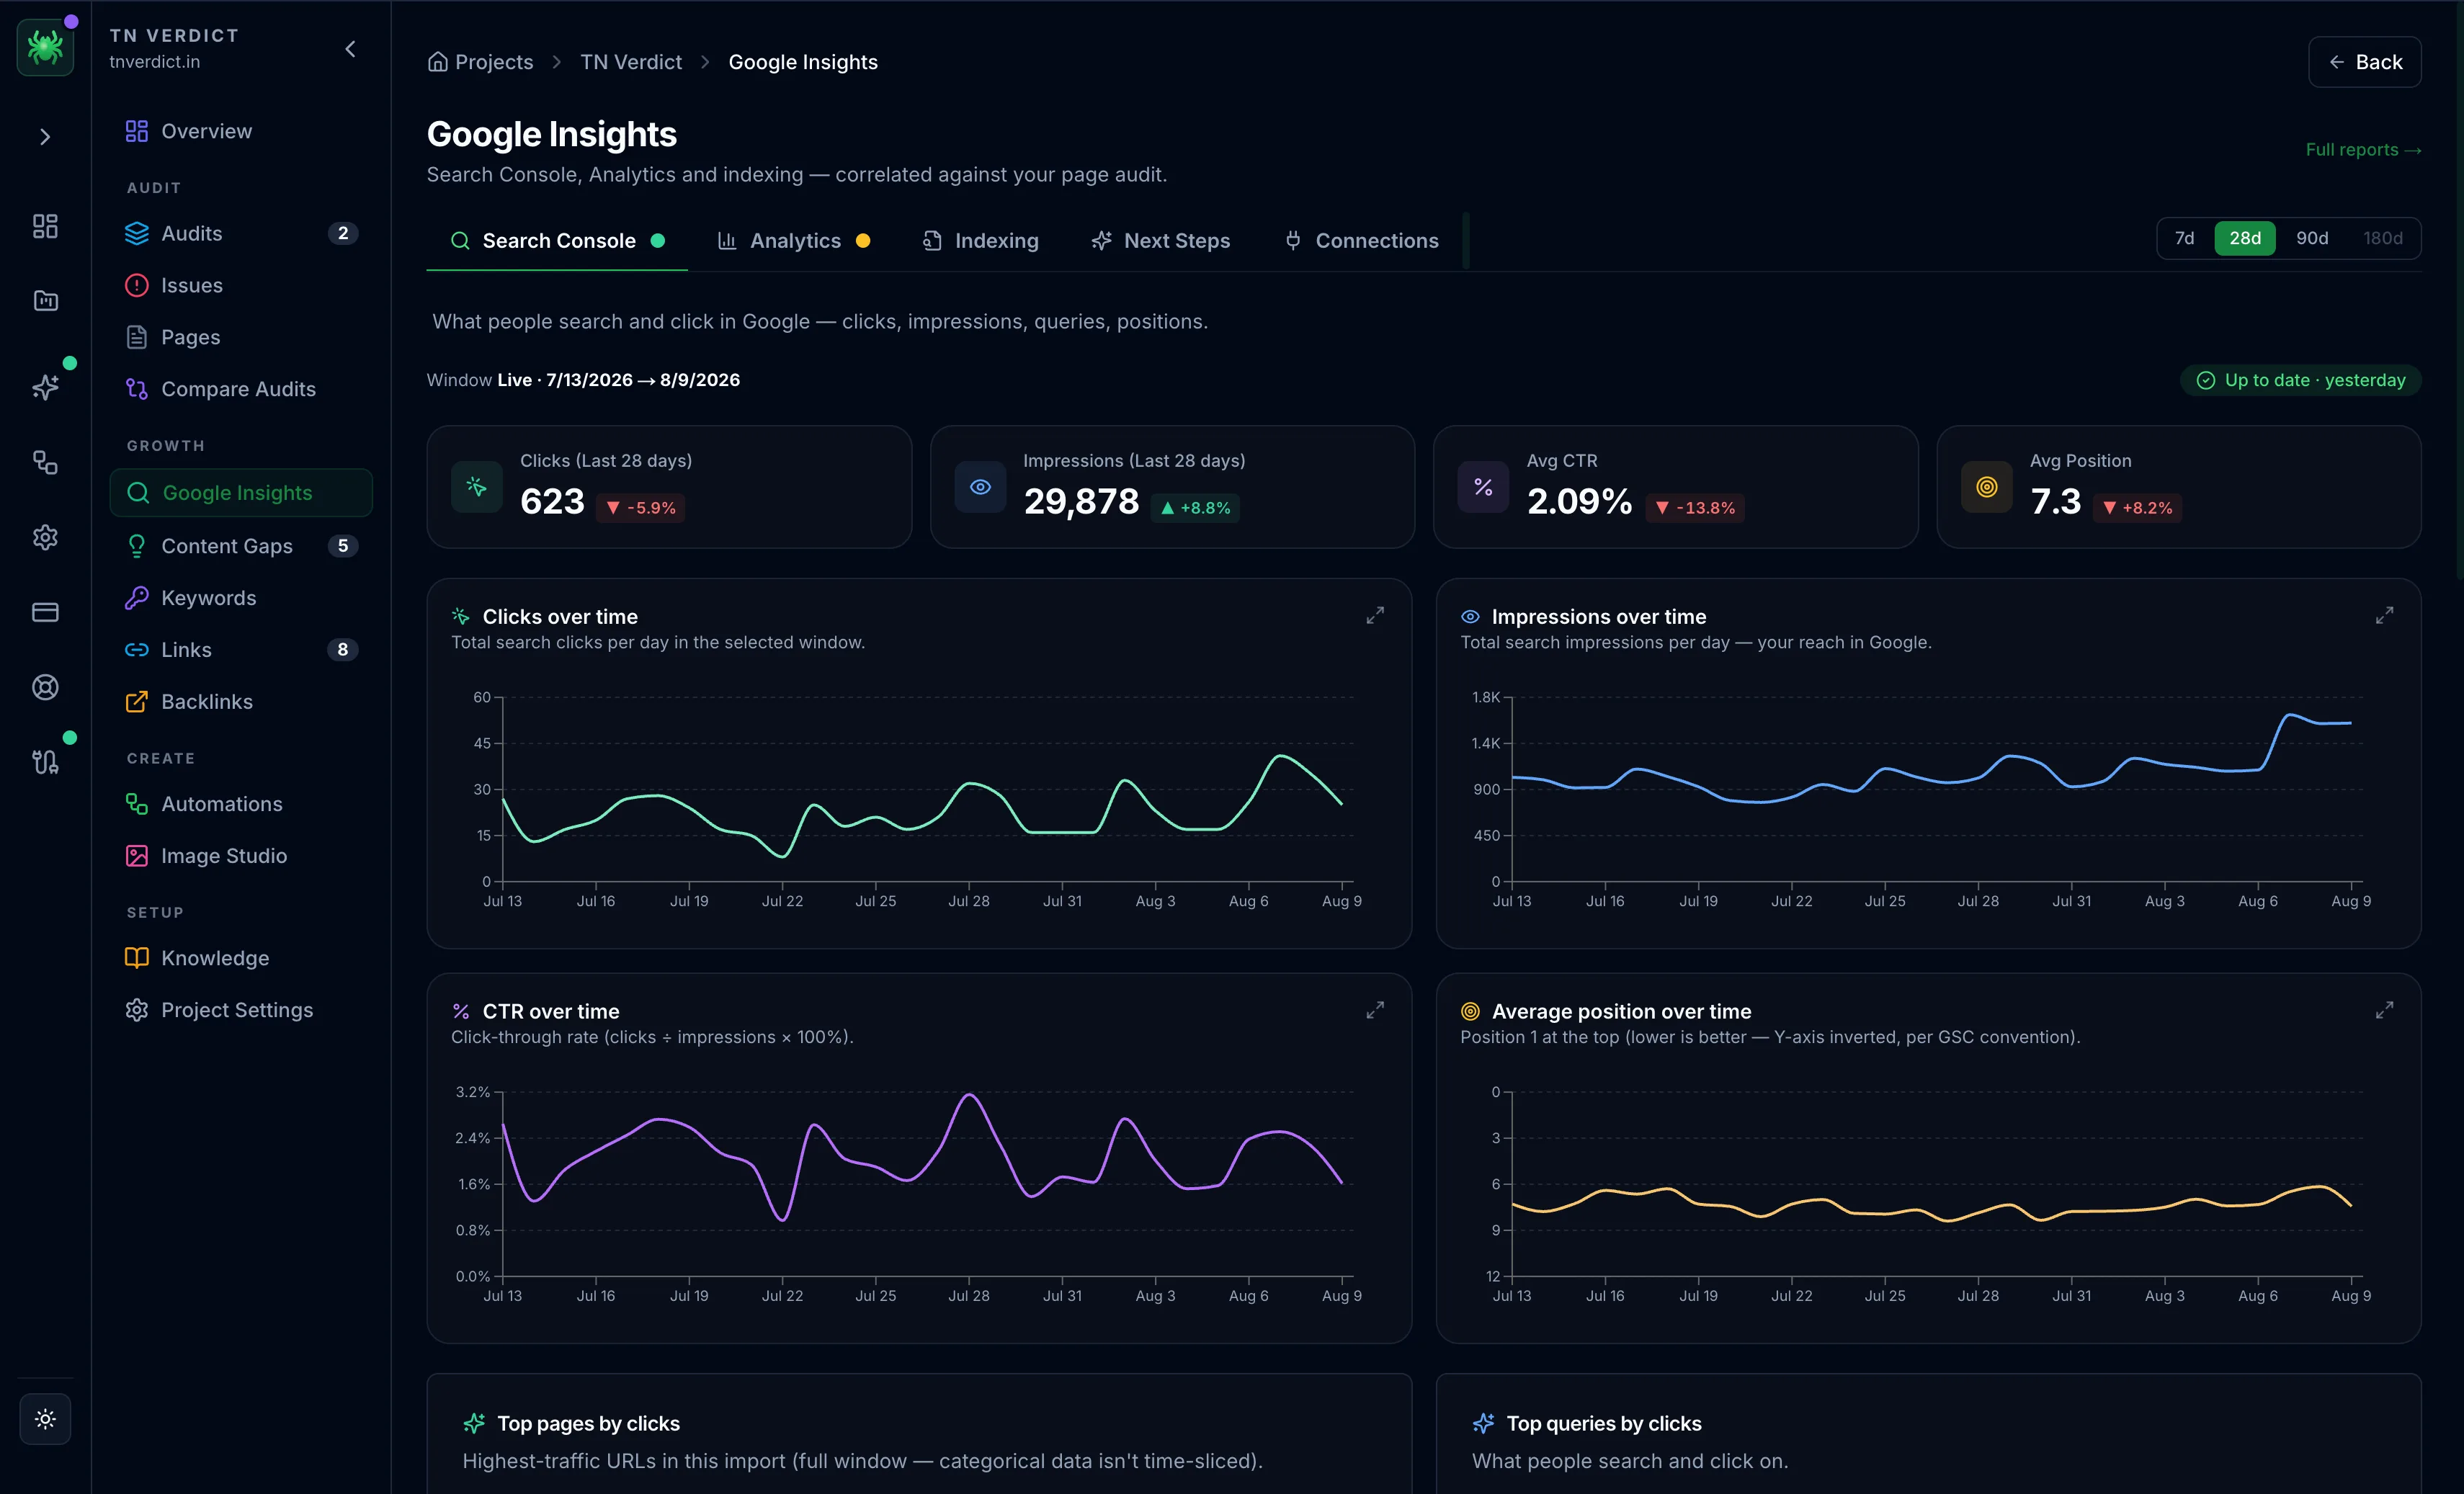Open Automations in the sidebar
2464x1494 pixels.
coord(241,804)
